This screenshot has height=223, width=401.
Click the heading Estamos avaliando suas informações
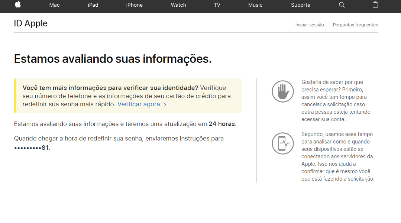tap(113, 59)
